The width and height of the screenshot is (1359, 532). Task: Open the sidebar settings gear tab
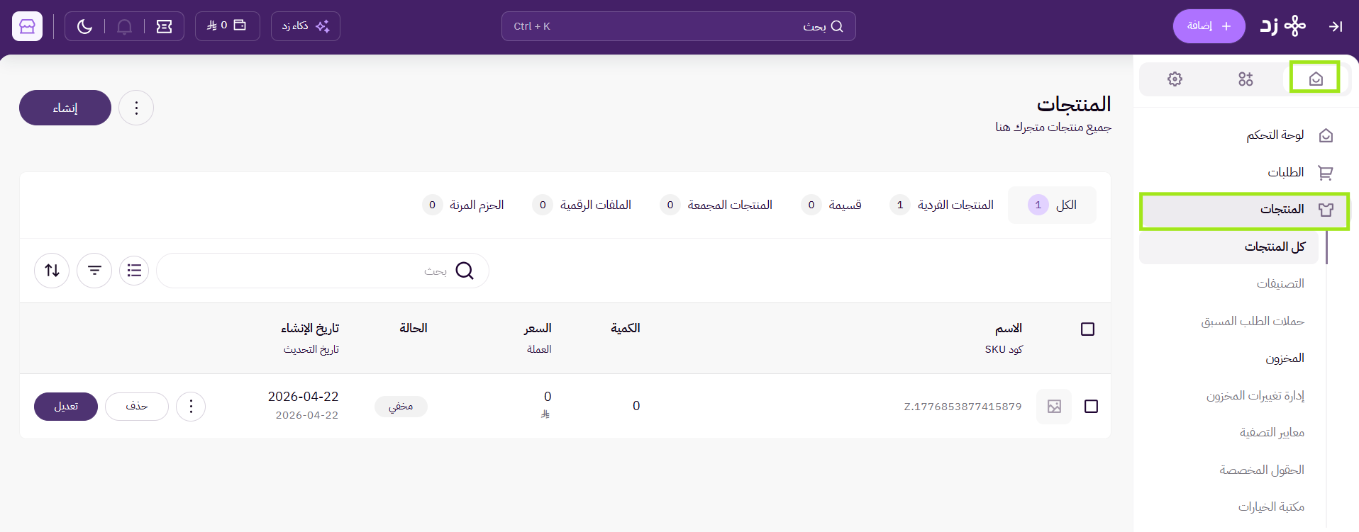click(1175, 79)
